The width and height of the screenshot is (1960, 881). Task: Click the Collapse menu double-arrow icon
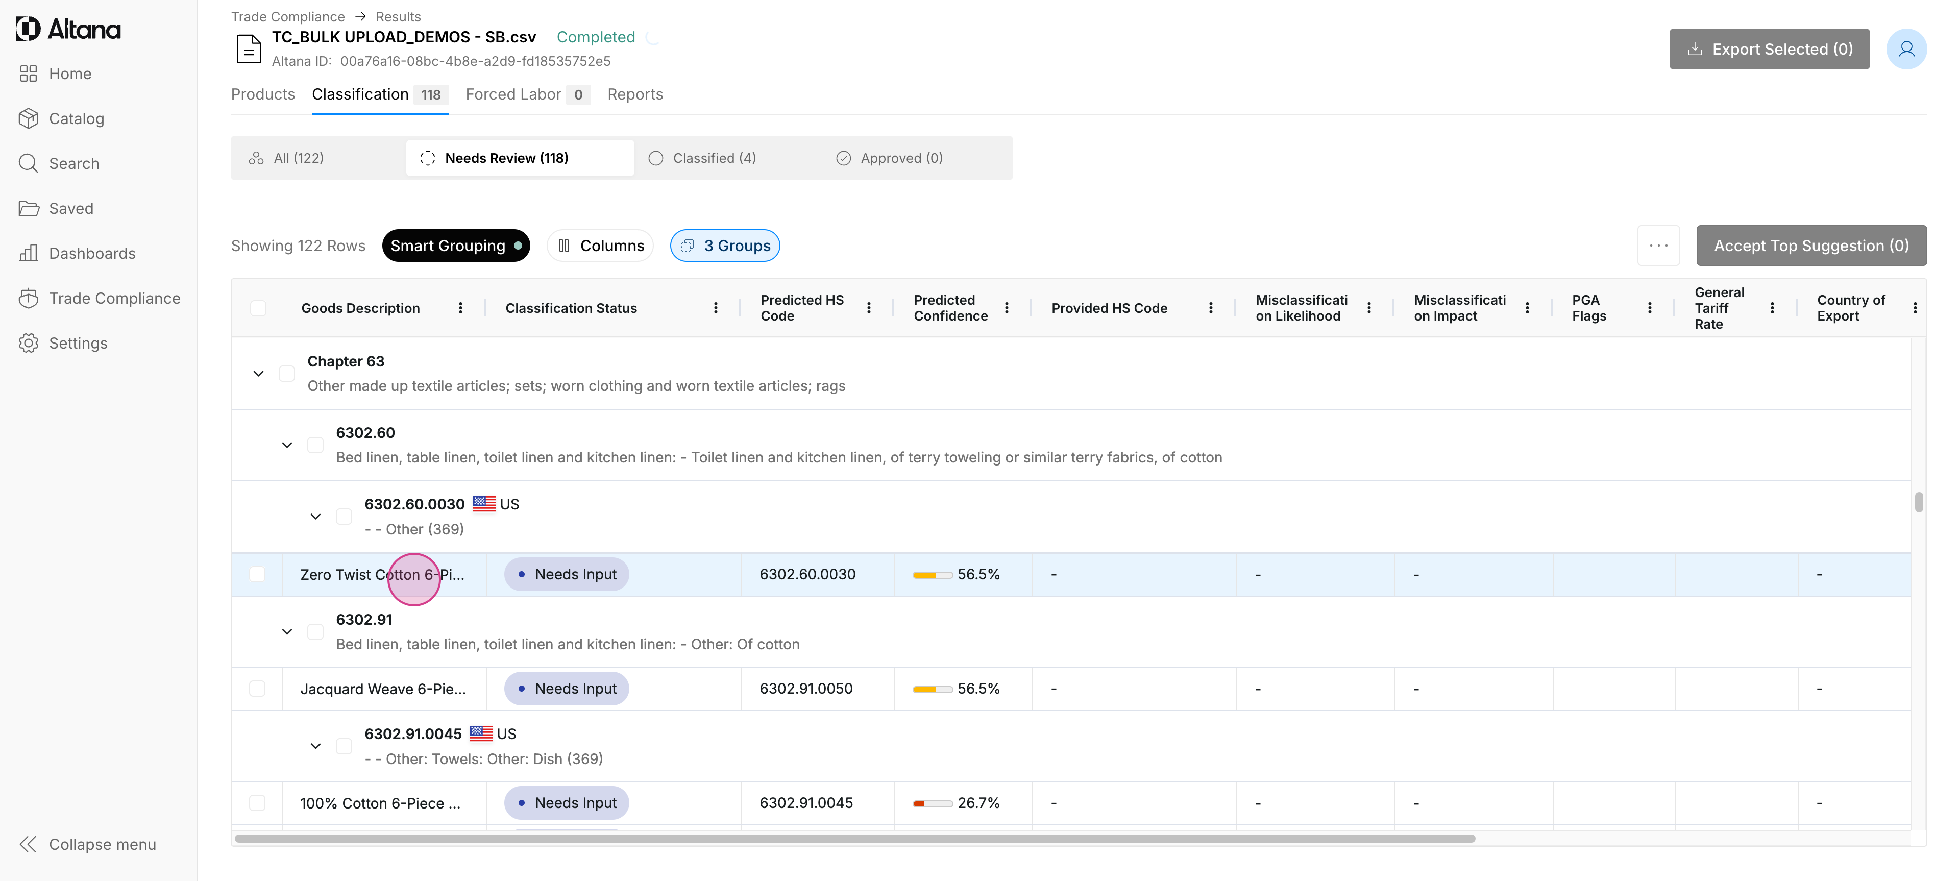(x=28, y=844)
